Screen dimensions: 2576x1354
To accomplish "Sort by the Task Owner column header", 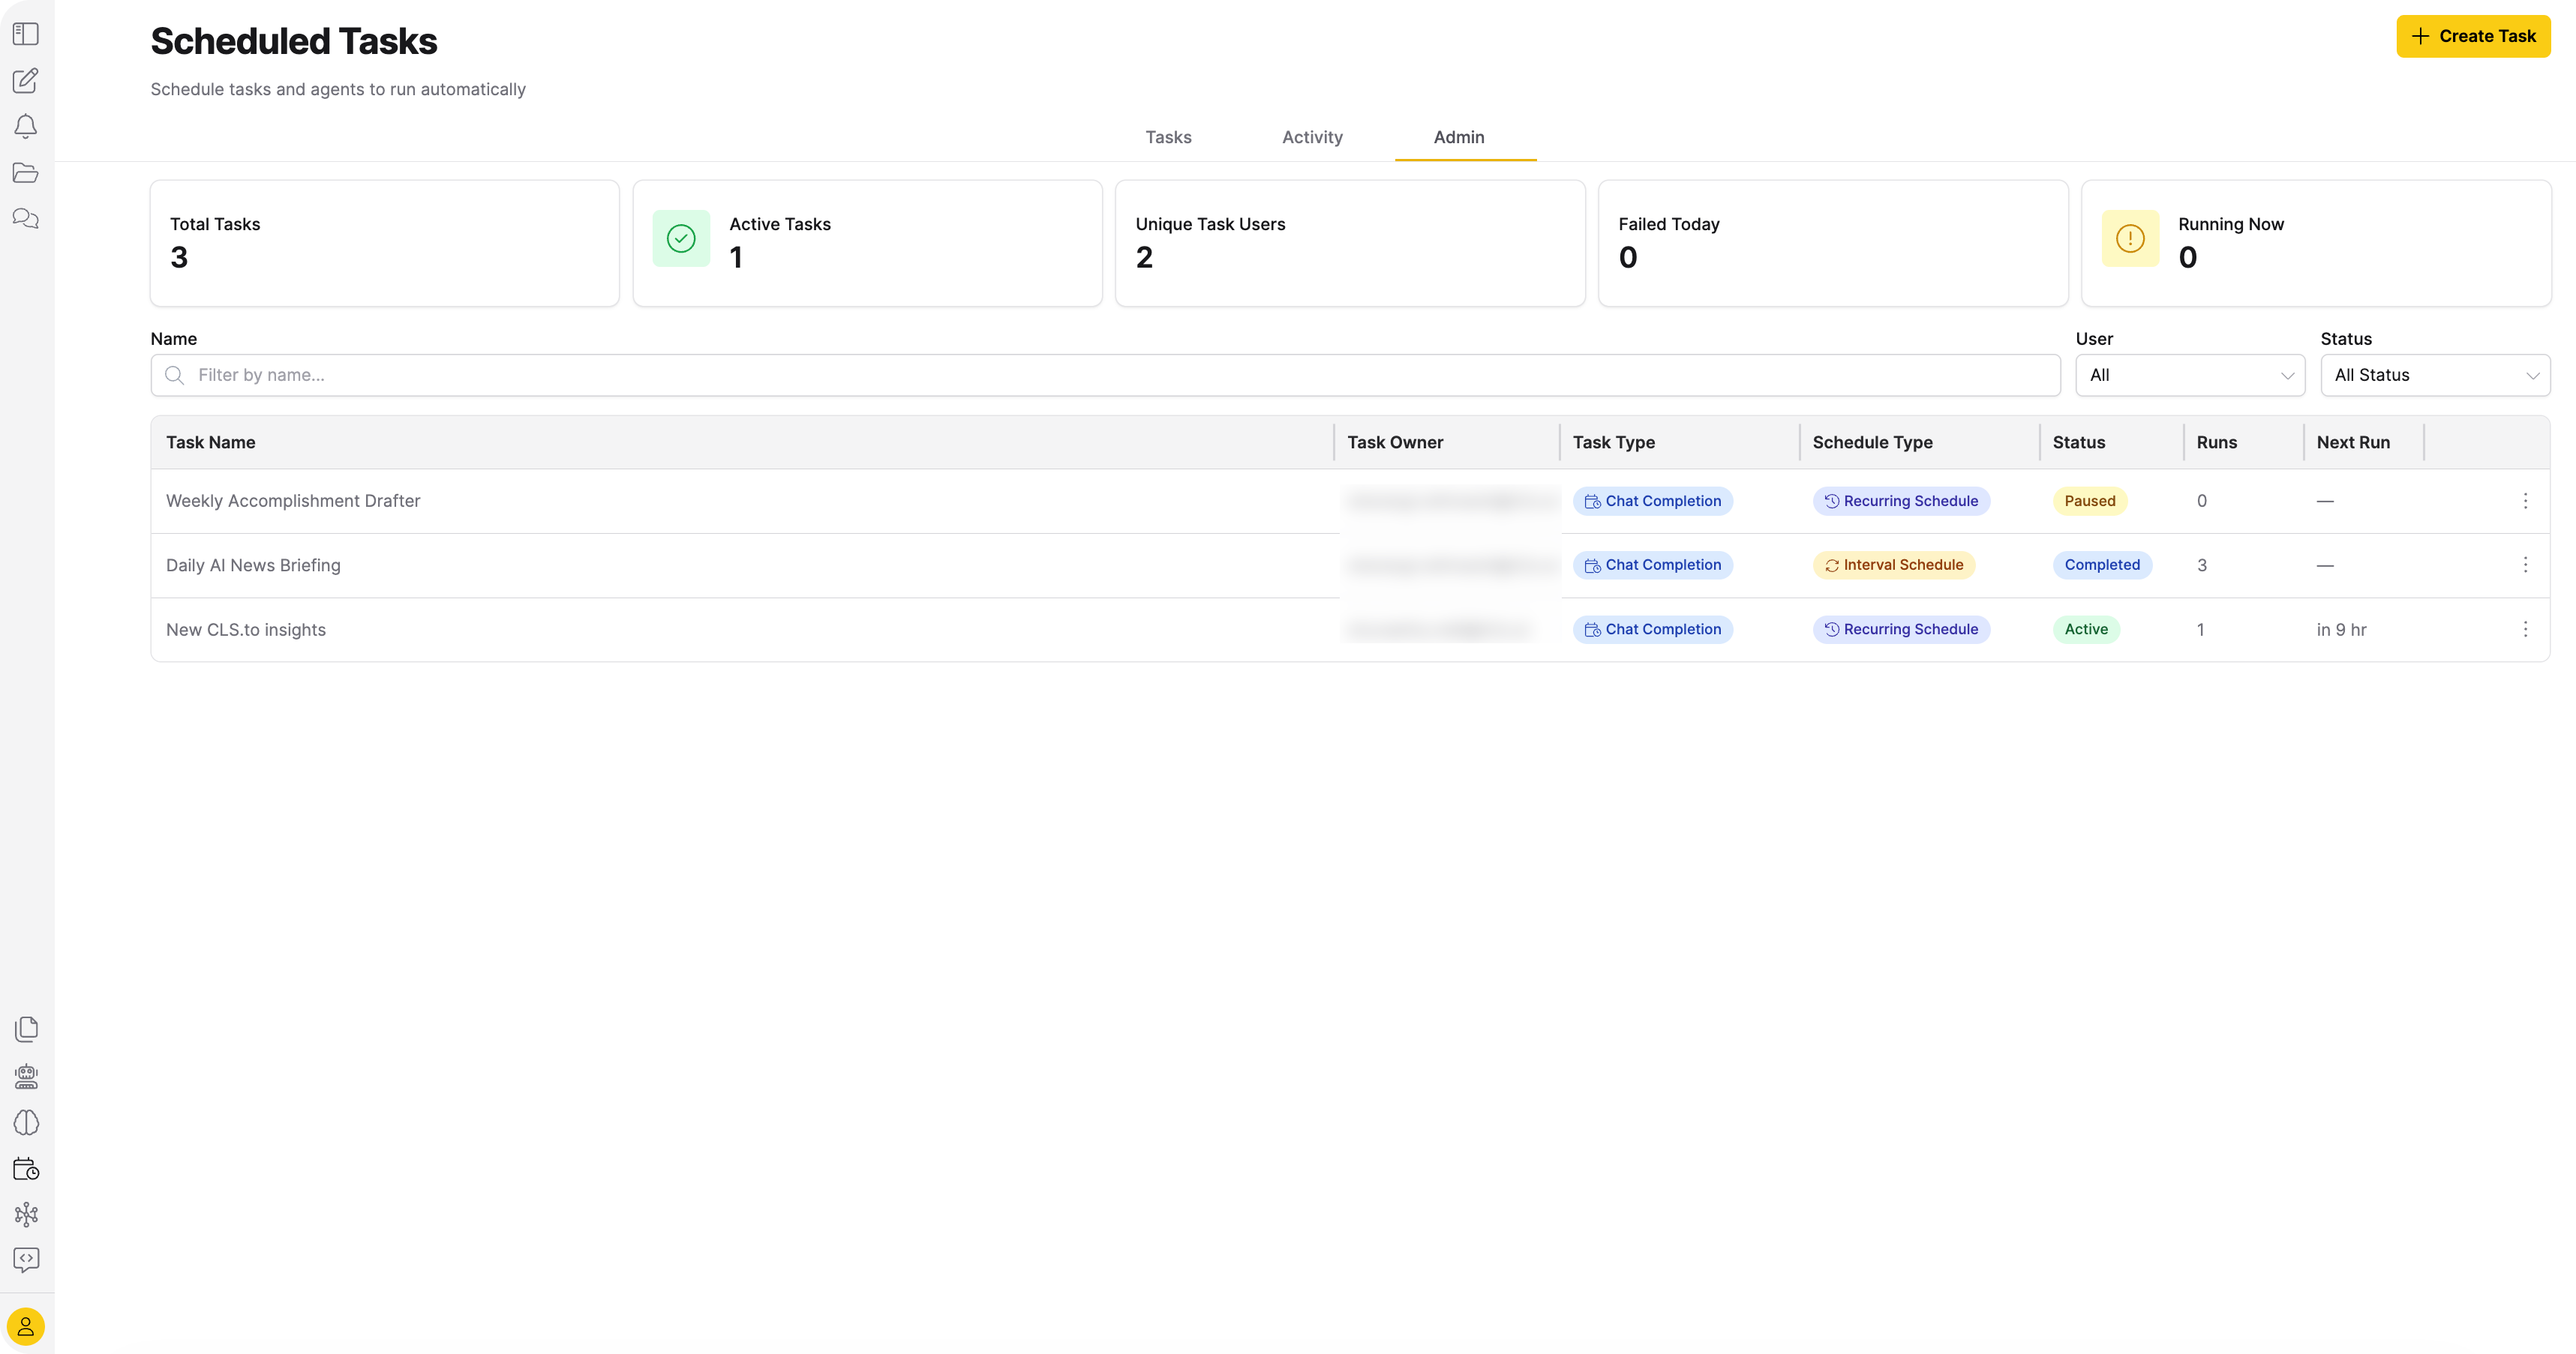I will 1395,442.
